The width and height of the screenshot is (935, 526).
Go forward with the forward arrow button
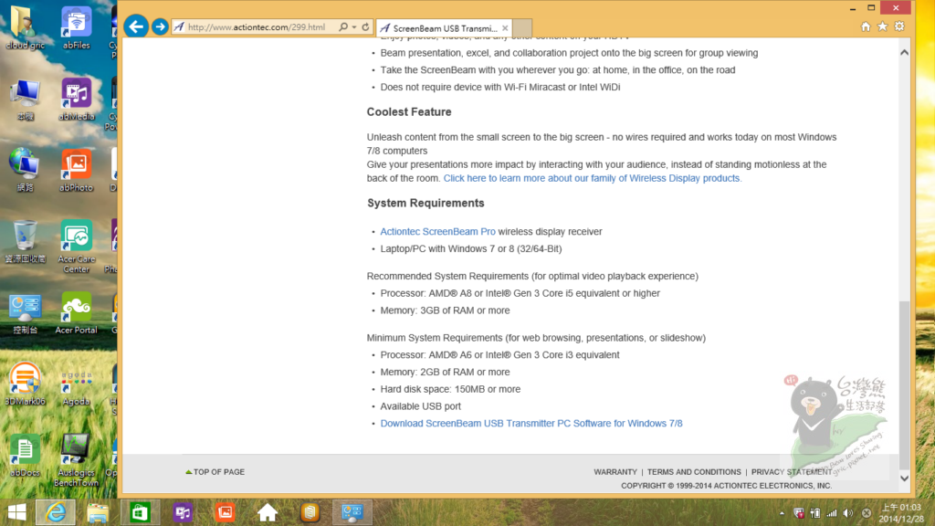click(160, 26)
